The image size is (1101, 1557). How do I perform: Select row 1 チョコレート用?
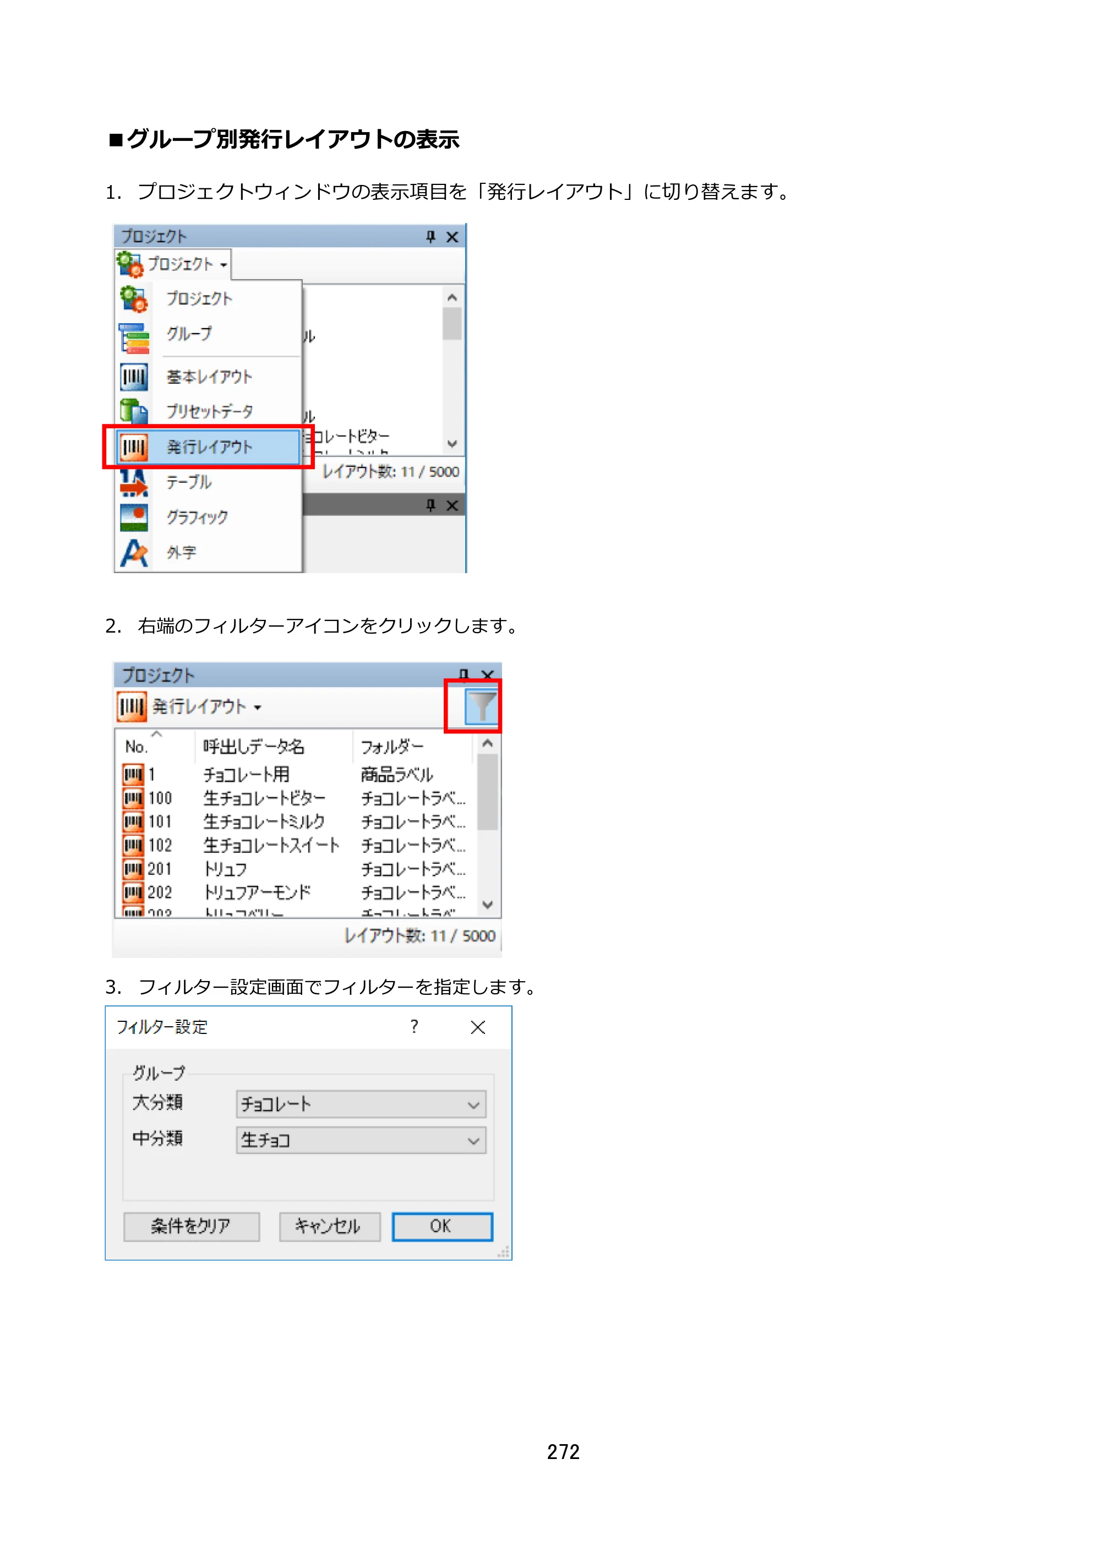[296, 774]
